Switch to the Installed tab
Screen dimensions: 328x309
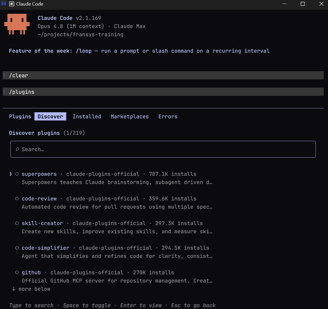pos(87,117)
